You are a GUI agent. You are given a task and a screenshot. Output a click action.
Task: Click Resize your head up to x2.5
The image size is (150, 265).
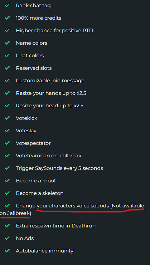[50, 106]
